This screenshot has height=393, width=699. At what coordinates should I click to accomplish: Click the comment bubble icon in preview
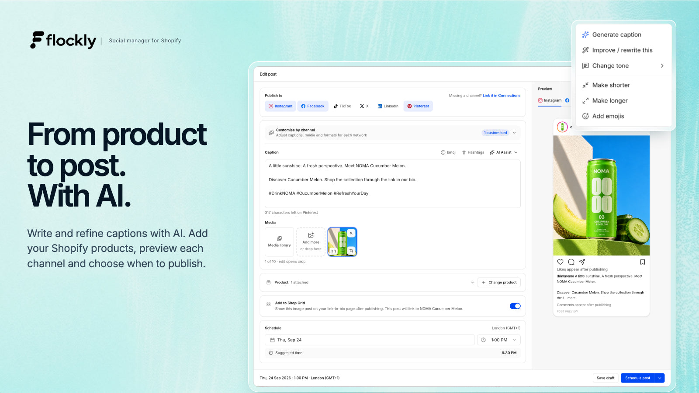571,262
